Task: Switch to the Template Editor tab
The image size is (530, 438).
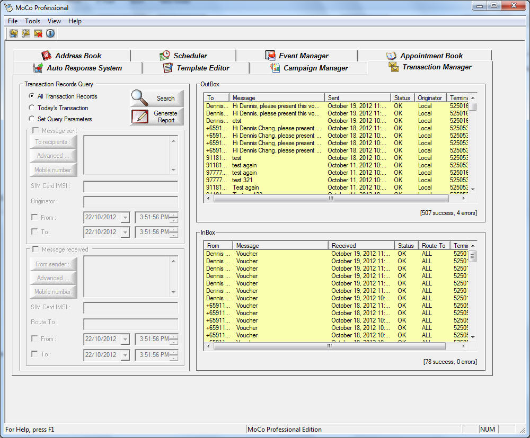Action: click(x=196, y=68)
